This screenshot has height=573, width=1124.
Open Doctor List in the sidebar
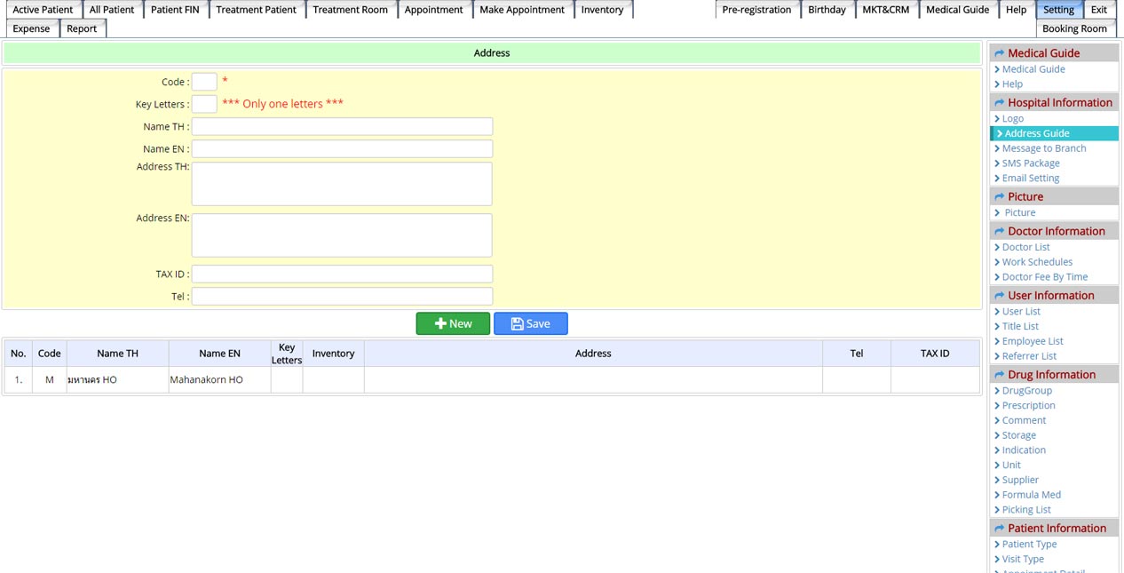click(x=1025, y=247)
